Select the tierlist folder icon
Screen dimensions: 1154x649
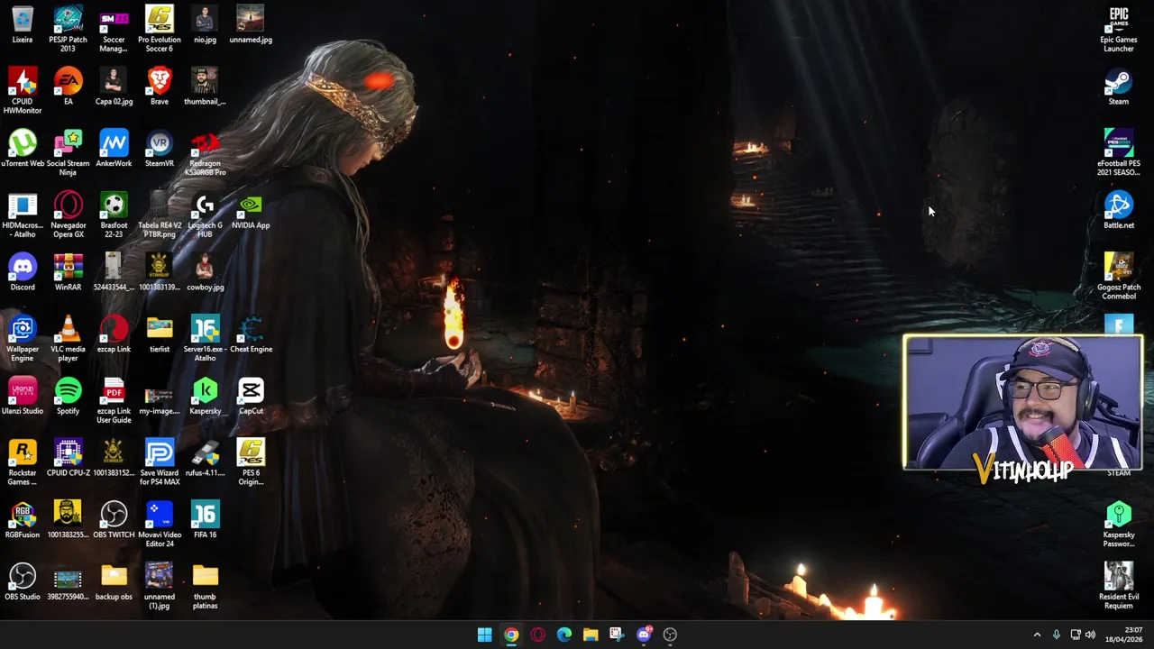click(x=160, y=334)
